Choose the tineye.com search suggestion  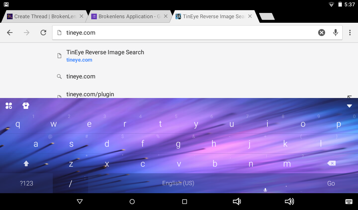pos(179,77)
